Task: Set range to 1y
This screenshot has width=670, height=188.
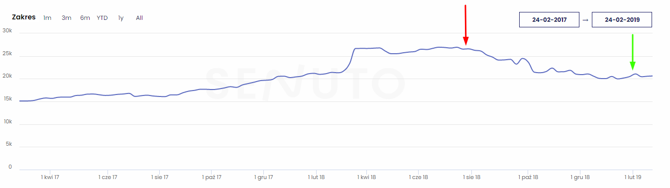Action: coord(121,18)
